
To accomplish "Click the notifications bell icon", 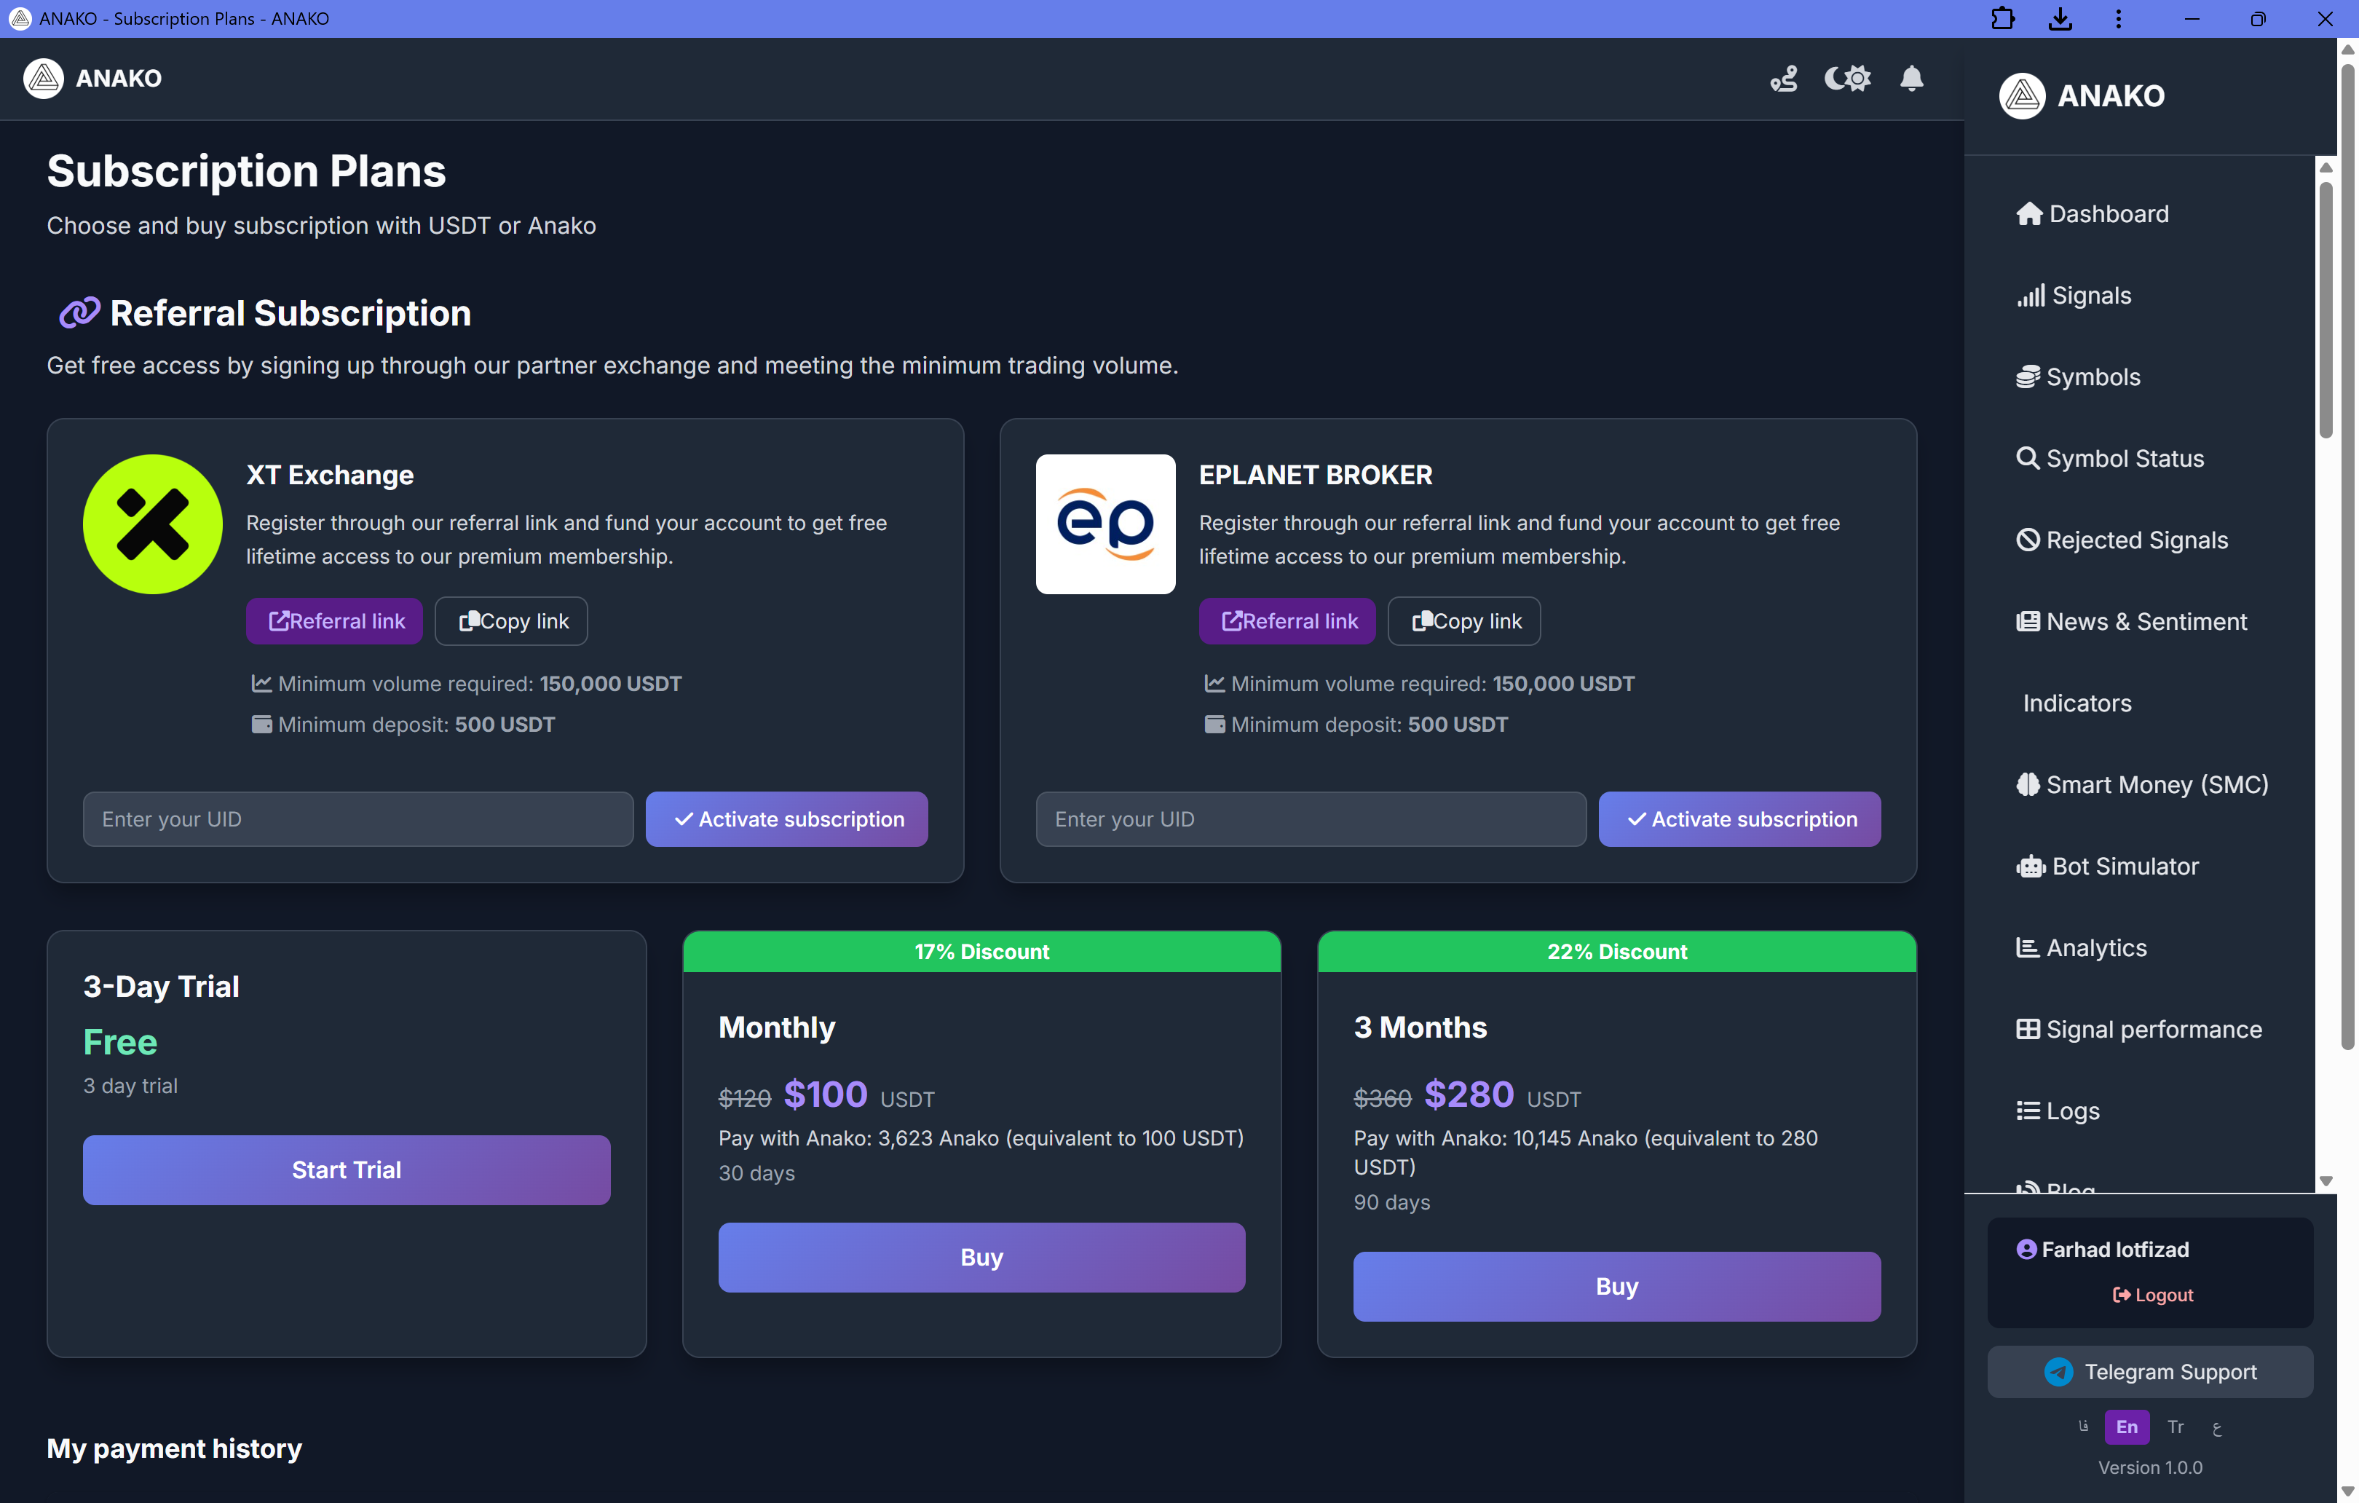I will pyautogui.click(x=1910, y=79).
